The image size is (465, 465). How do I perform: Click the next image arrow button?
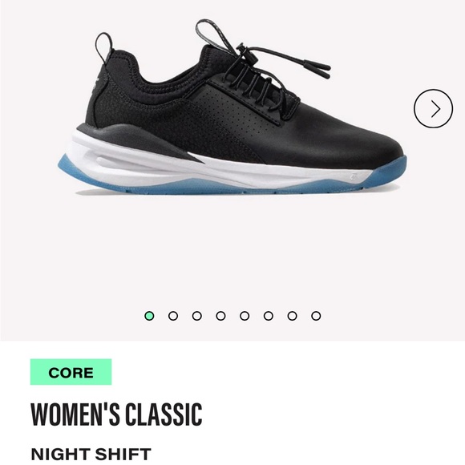point(433,108)
